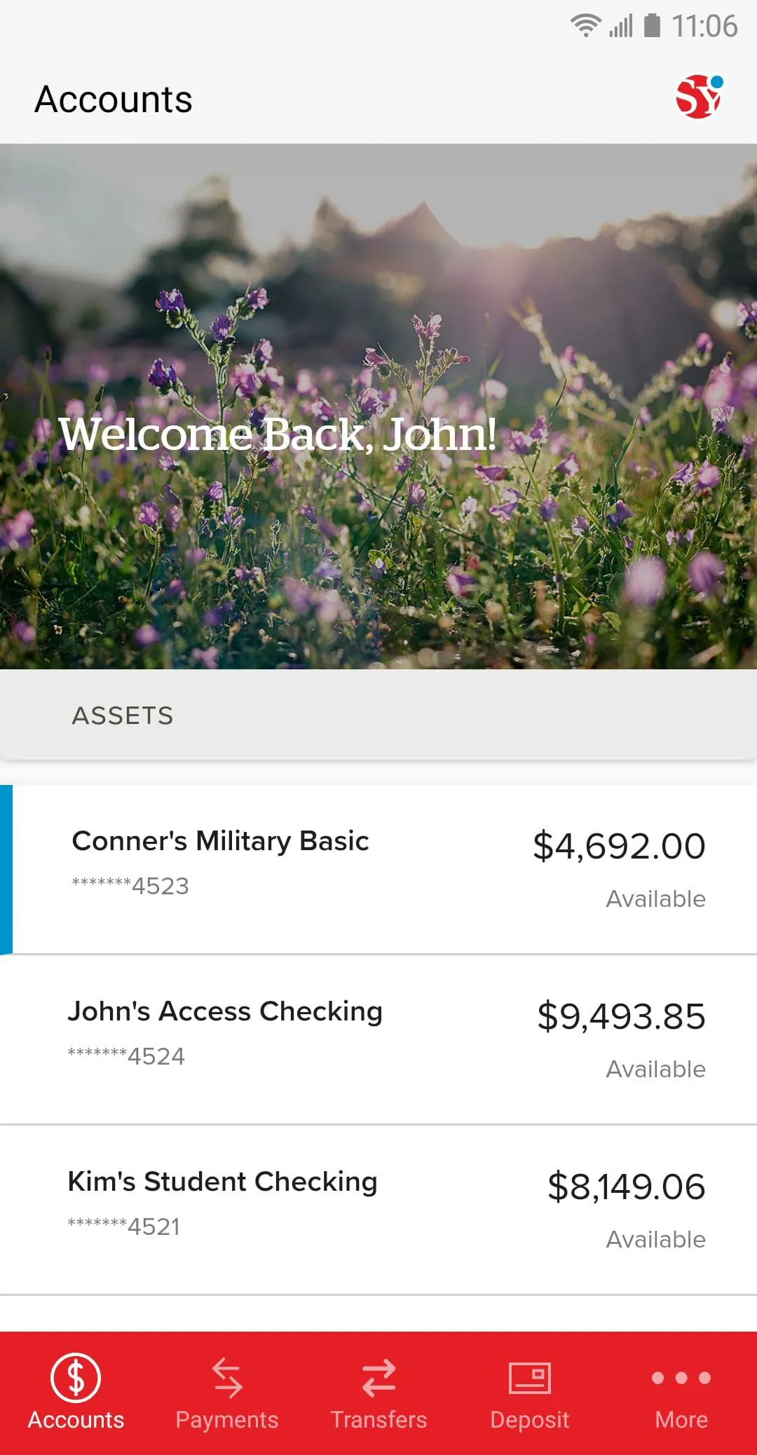Open the Deposit tab label
The image size is (757, 1455).
(530, 1420)
